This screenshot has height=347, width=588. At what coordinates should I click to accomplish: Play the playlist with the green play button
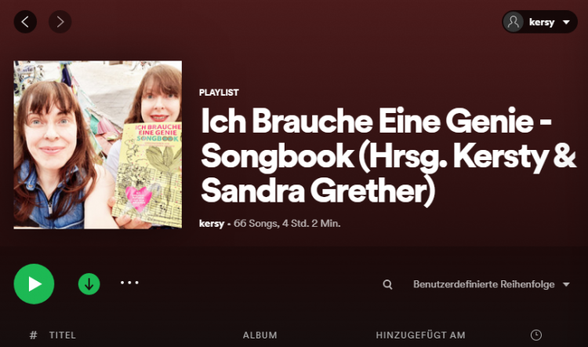pos(34,284)
